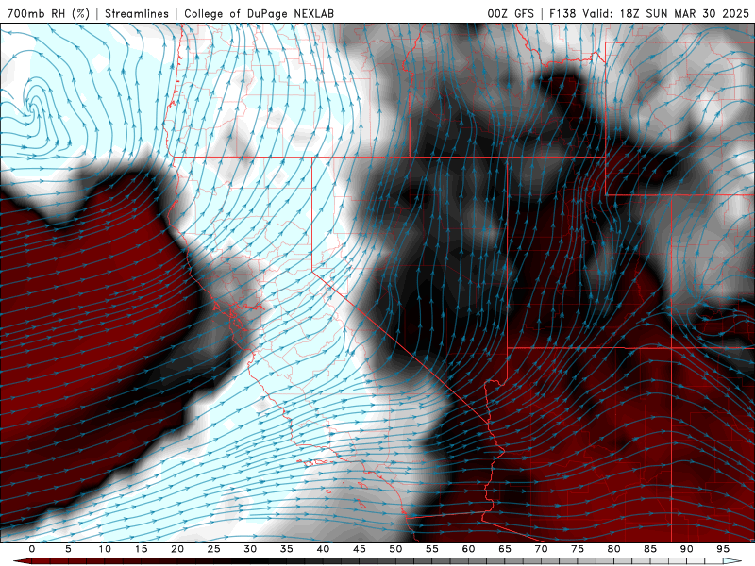Click the '20' value on the colorbar scale
This screenshot has height=566, width=755.
177,549
